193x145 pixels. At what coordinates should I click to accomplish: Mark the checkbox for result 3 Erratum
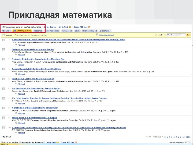(x=3, y=59)
